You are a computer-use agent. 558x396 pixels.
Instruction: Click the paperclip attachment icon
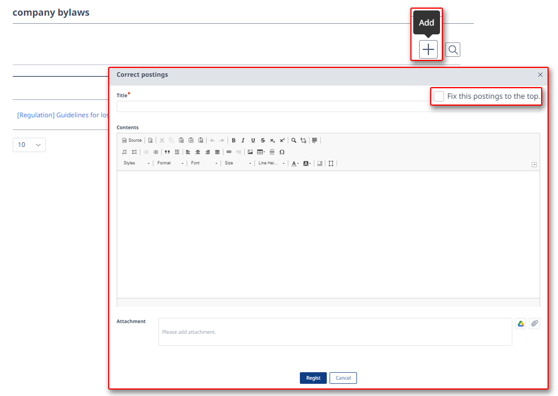coord(534,323)
